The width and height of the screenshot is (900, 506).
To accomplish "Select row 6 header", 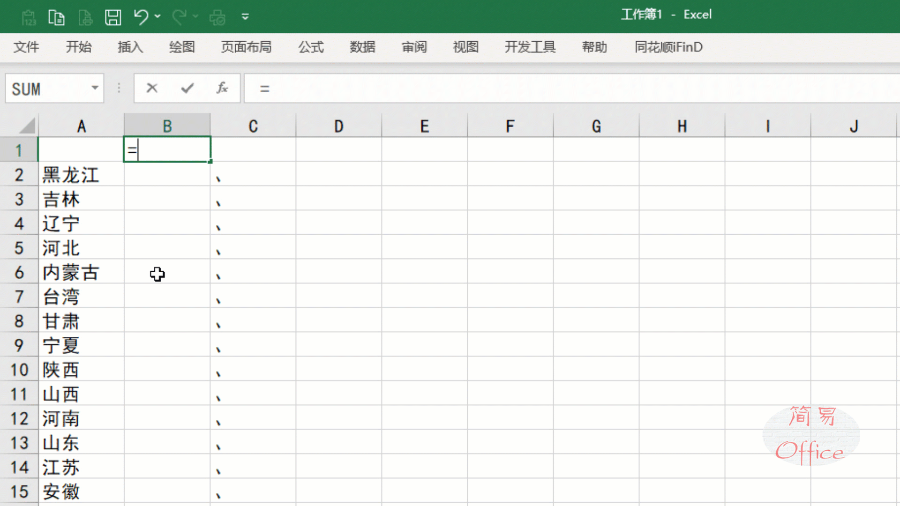I will 19,272.
